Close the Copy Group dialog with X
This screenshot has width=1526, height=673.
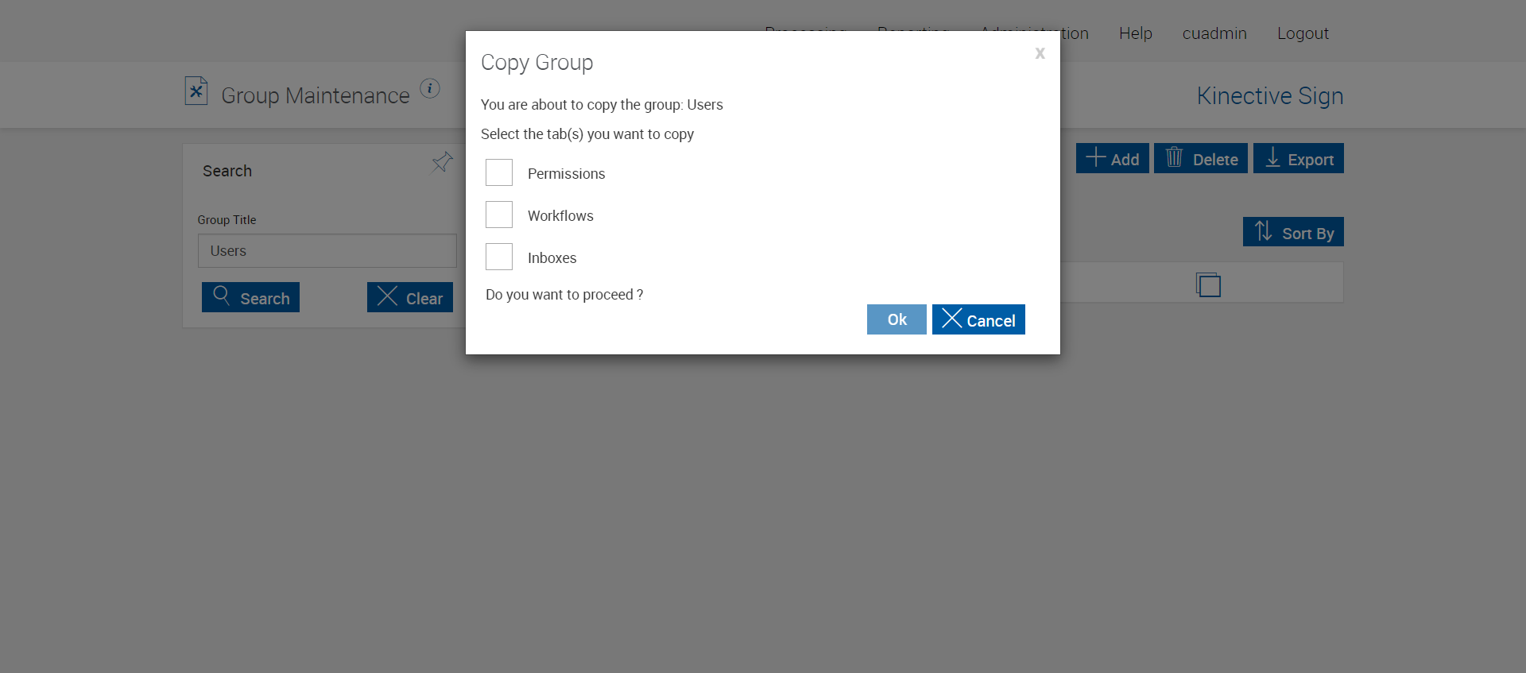pyautogui.click(x=1040, y=53)
